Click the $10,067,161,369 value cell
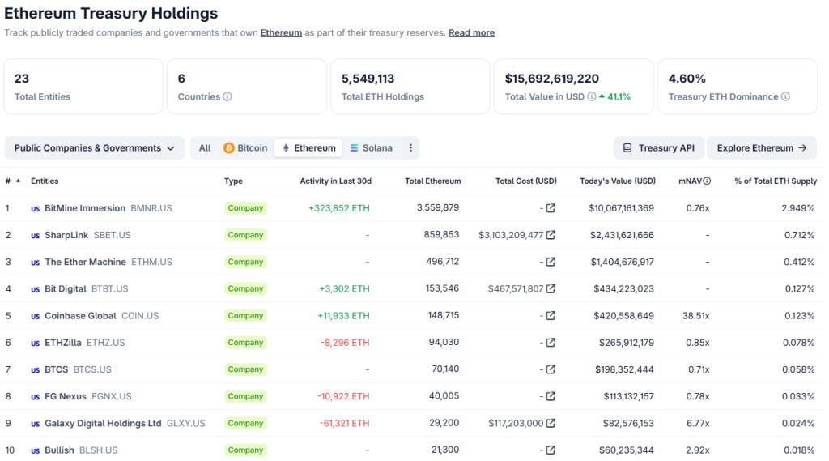 (x=621, y=208)
